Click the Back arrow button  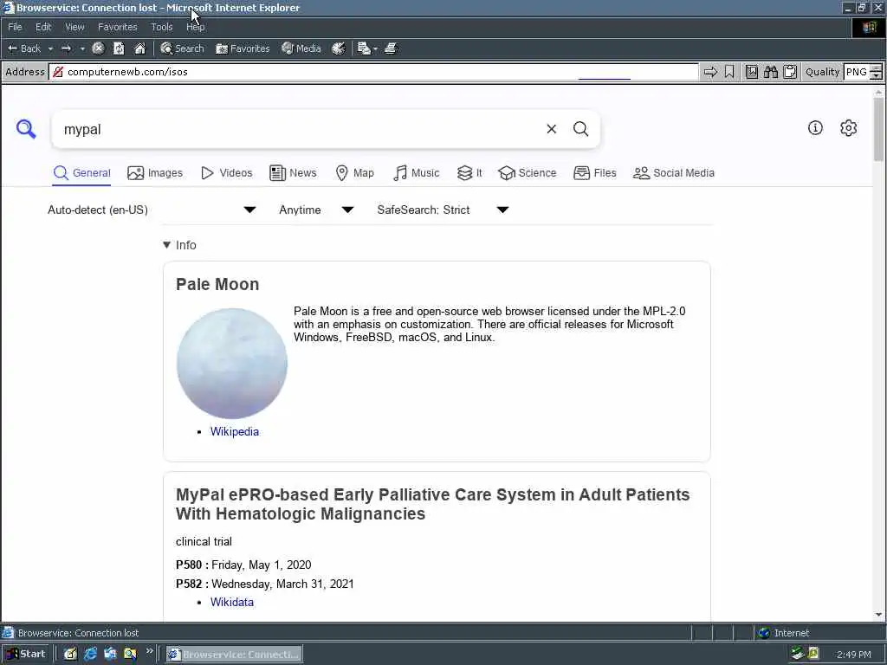pyautogui.click(x=23, y=48)
